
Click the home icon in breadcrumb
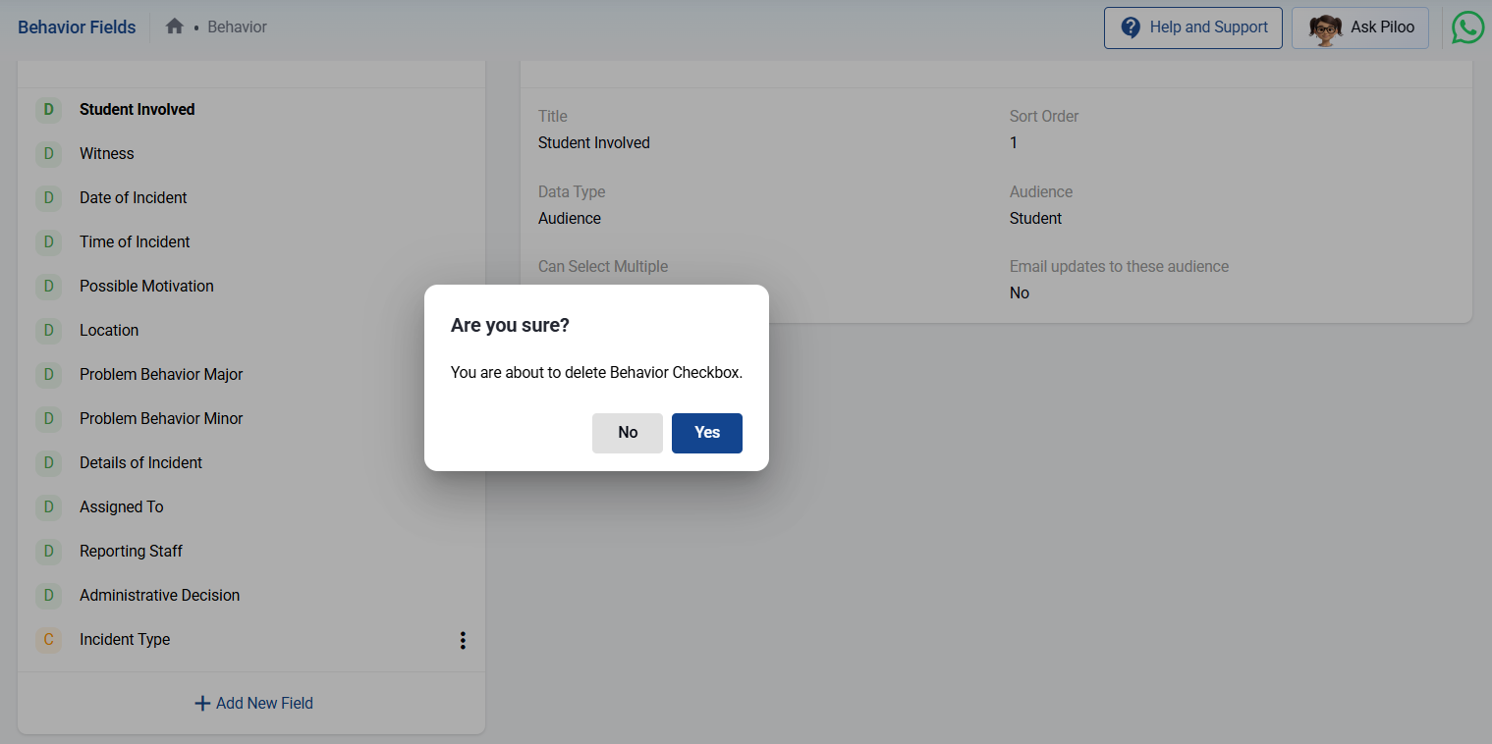175,27
